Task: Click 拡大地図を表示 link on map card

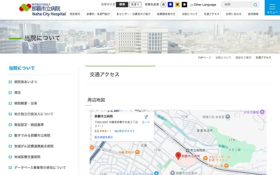Action: (x=104, y=137)
